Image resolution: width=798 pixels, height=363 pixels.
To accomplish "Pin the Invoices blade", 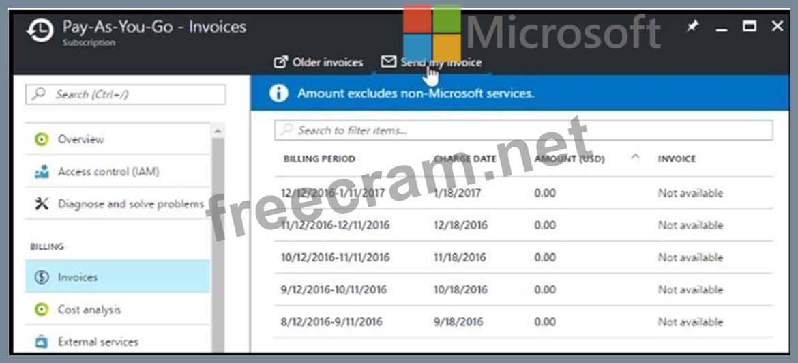I will click(692, 27).
